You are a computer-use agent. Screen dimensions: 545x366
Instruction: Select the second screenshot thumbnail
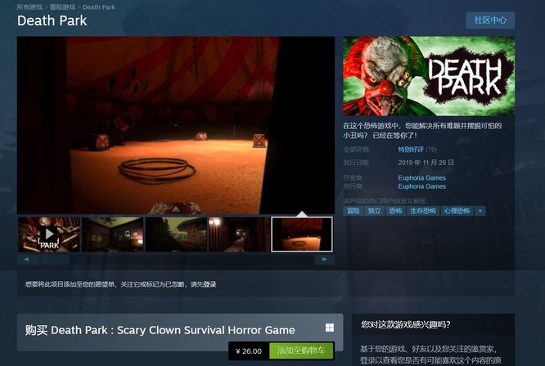click(112, 234)
